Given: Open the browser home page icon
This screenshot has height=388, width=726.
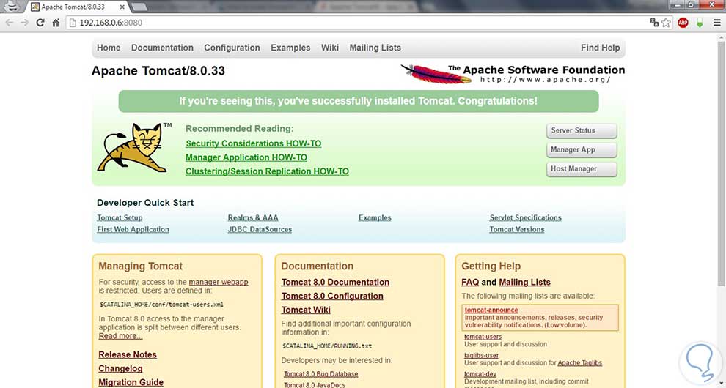Looking at the screenshot, I should click(56, 23).
